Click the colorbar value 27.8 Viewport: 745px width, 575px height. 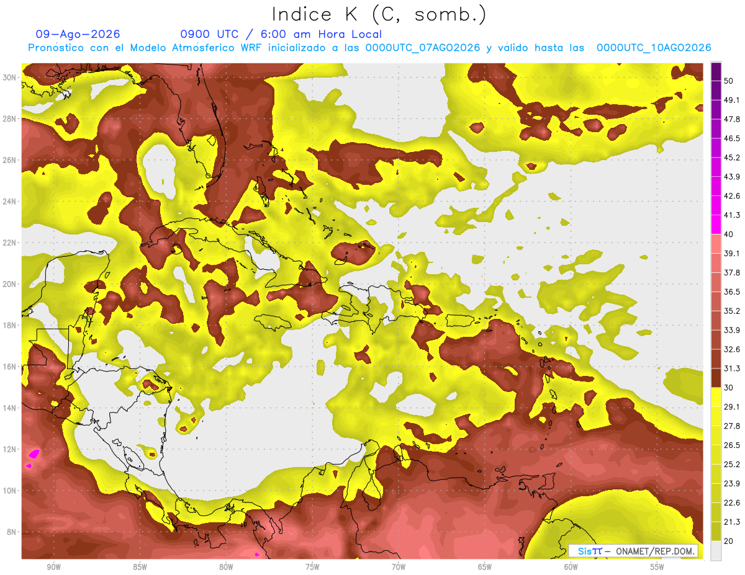coord(732,426)
